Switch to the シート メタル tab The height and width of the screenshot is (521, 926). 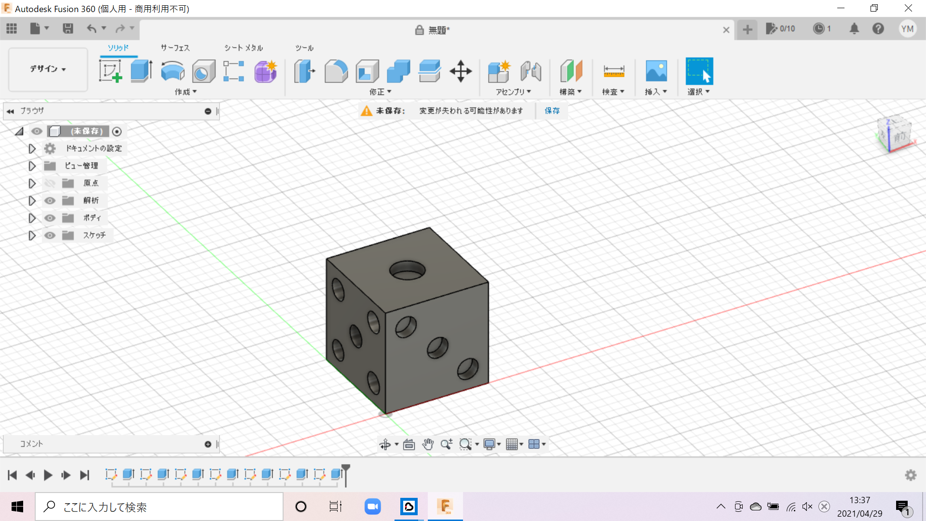pos(243,48)
